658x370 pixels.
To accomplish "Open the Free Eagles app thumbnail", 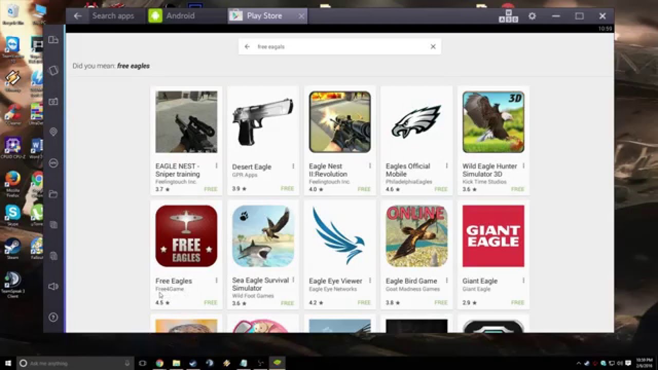I will coord(186,236).
